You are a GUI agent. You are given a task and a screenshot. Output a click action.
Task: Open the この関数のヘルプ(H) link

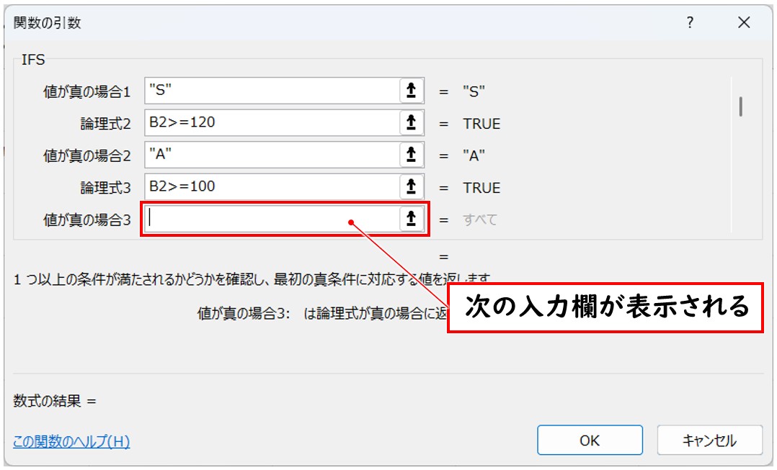tap(71, 440)
